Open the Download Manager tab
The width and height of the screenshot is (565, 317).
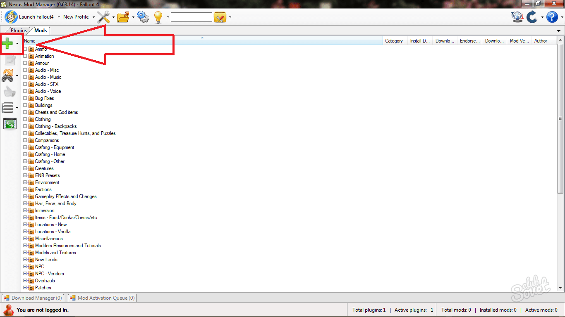pyautogui.click(x=33, y=298)
